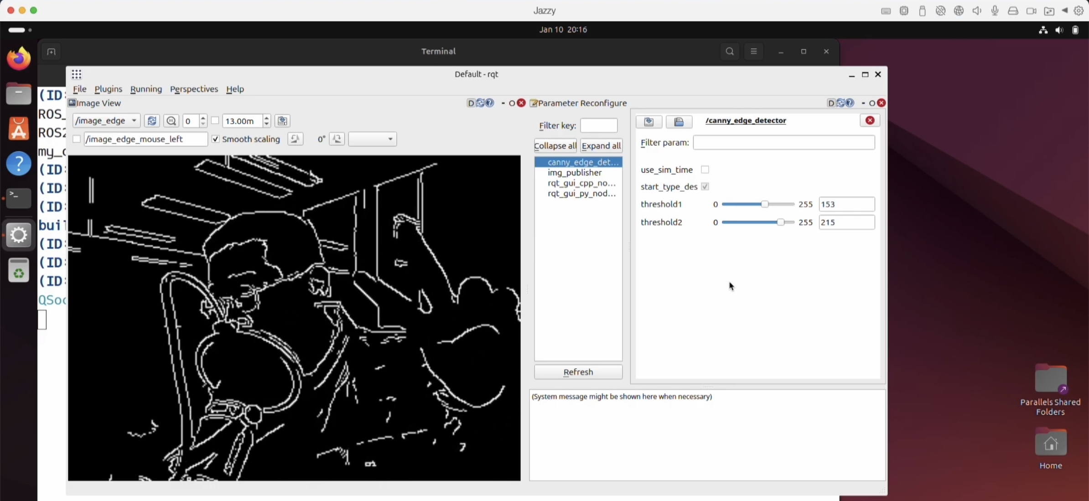This screenshot has height=501, width=1089.
Task: Open Firefox from the Ubuntu dock
Action: (19, 59)
